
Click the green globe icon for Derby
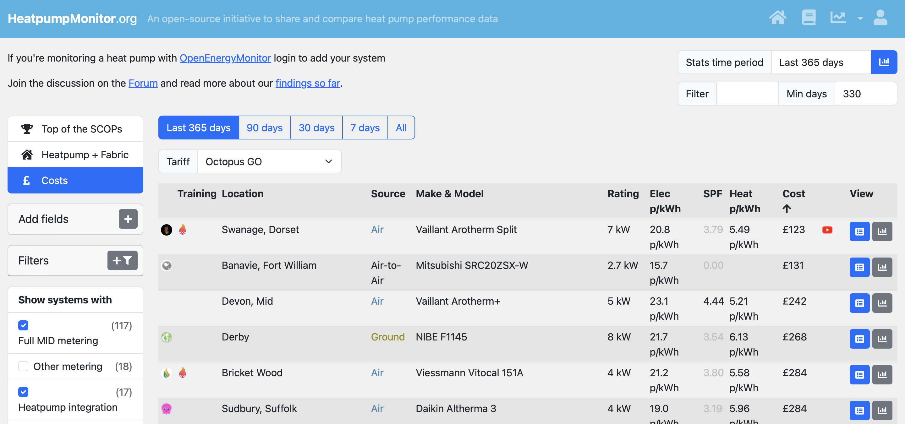click(167, 337)
